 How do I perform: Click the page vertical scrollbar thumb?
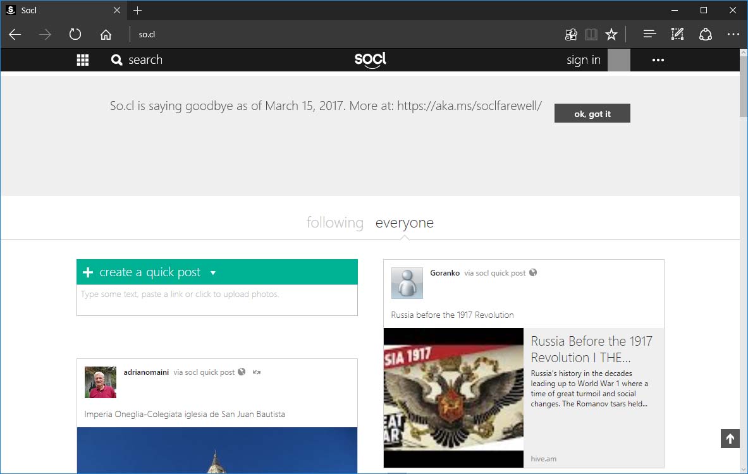pyautogui.click(x=743, y=87)
